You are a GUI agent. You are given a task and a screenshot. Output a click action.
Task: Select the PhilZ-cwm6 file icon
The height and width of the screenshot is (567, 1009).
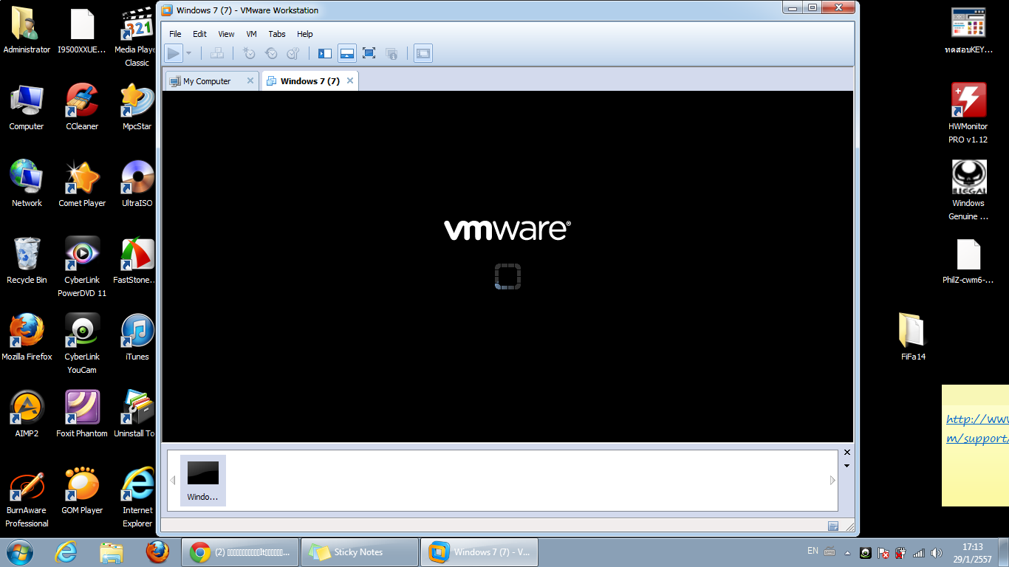tap(968, 261)
